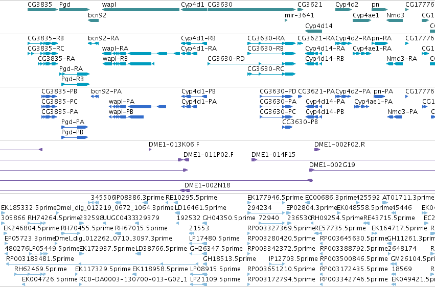Open the Cyp4d2 gene label
This screenshot has width=435, height=287.
tap(347, 5)
